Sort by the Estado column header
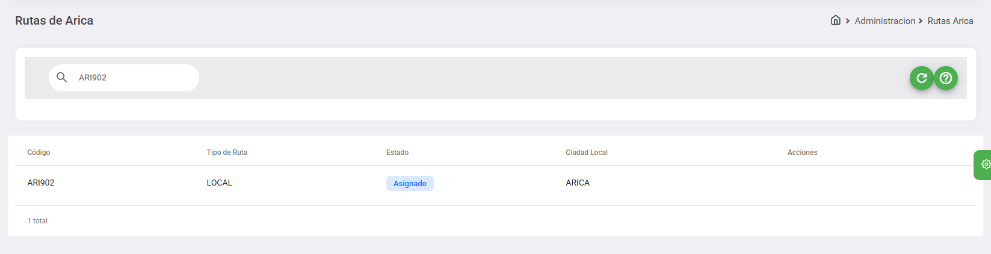This screenshot has height=254, width=991. pyautogui.click(x=397, y=153)
